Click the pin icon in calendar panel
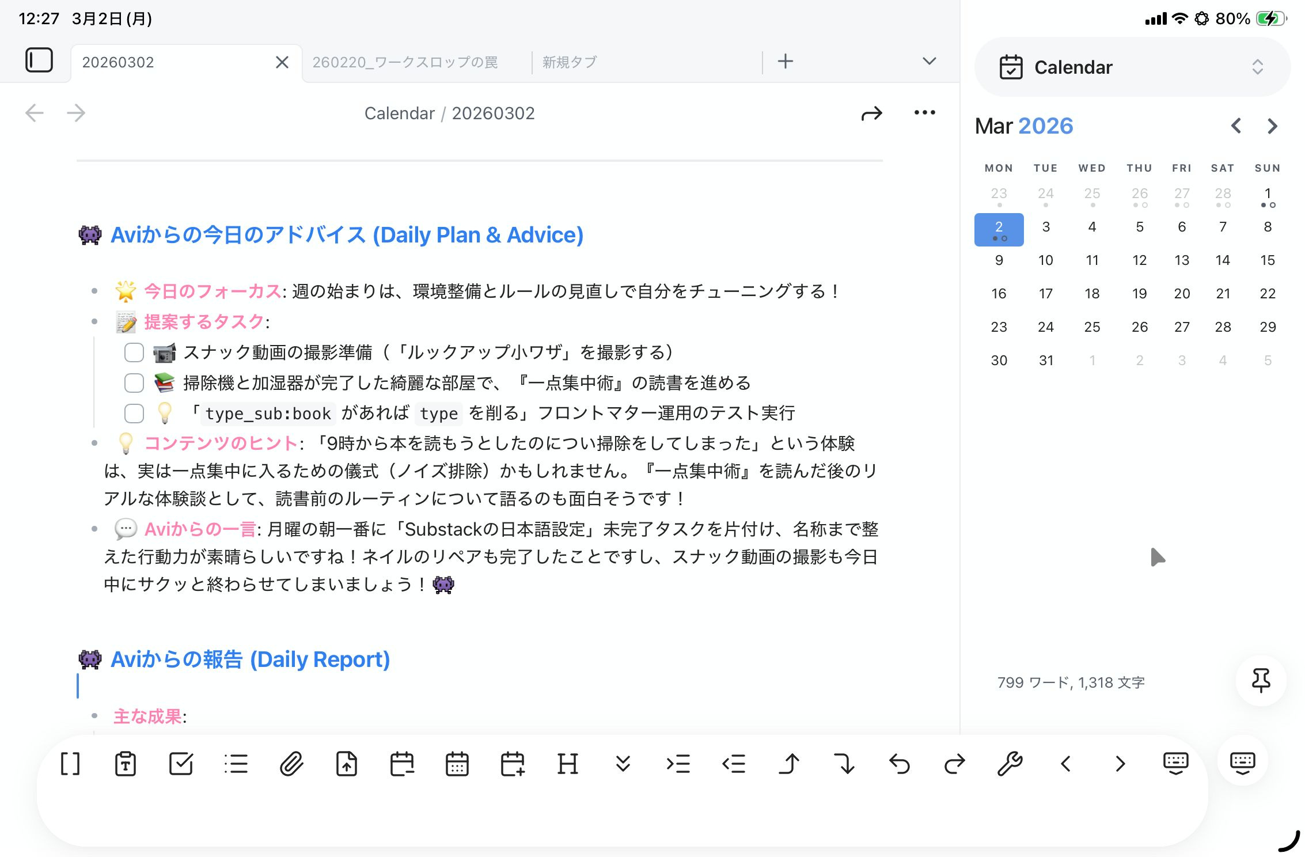This screenshot has width=1305, height=857. (1261, 681)
